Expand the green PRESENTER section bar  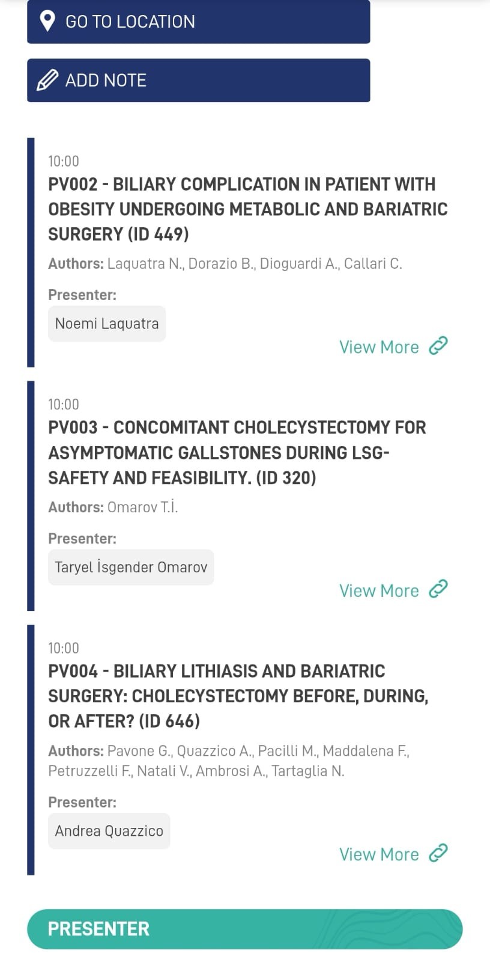click(244, 929)
